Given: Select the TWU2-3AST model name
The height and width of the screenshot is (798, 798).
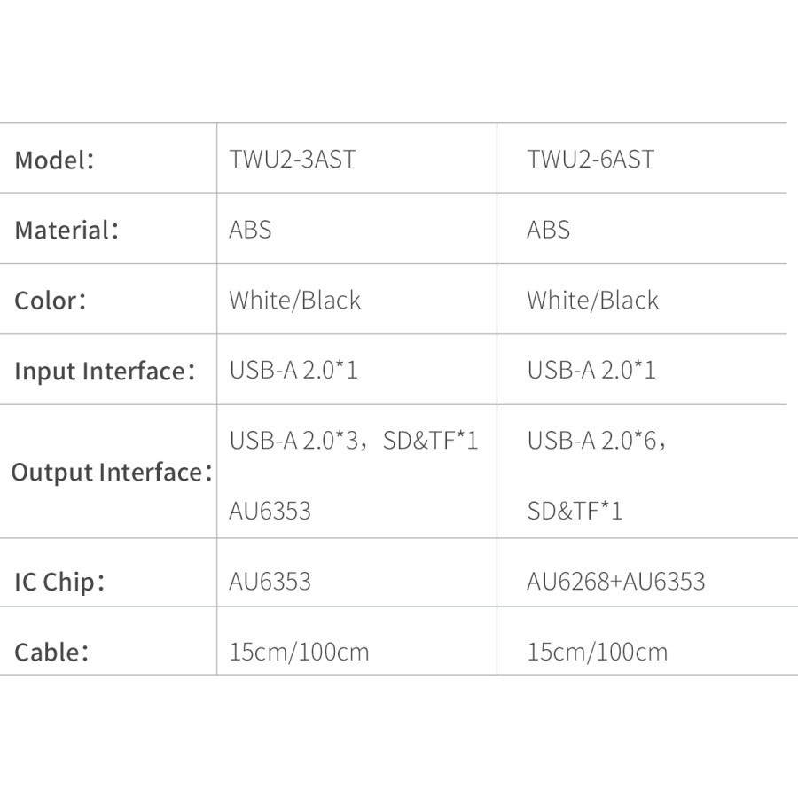Looking at the screenshot, I should 293,160.
